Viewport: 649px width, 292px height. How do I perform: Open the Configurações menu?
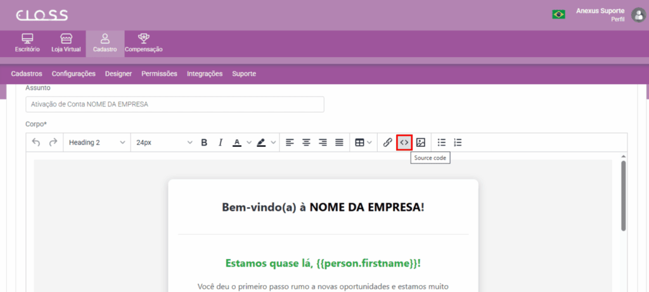[x=74, y=73]
